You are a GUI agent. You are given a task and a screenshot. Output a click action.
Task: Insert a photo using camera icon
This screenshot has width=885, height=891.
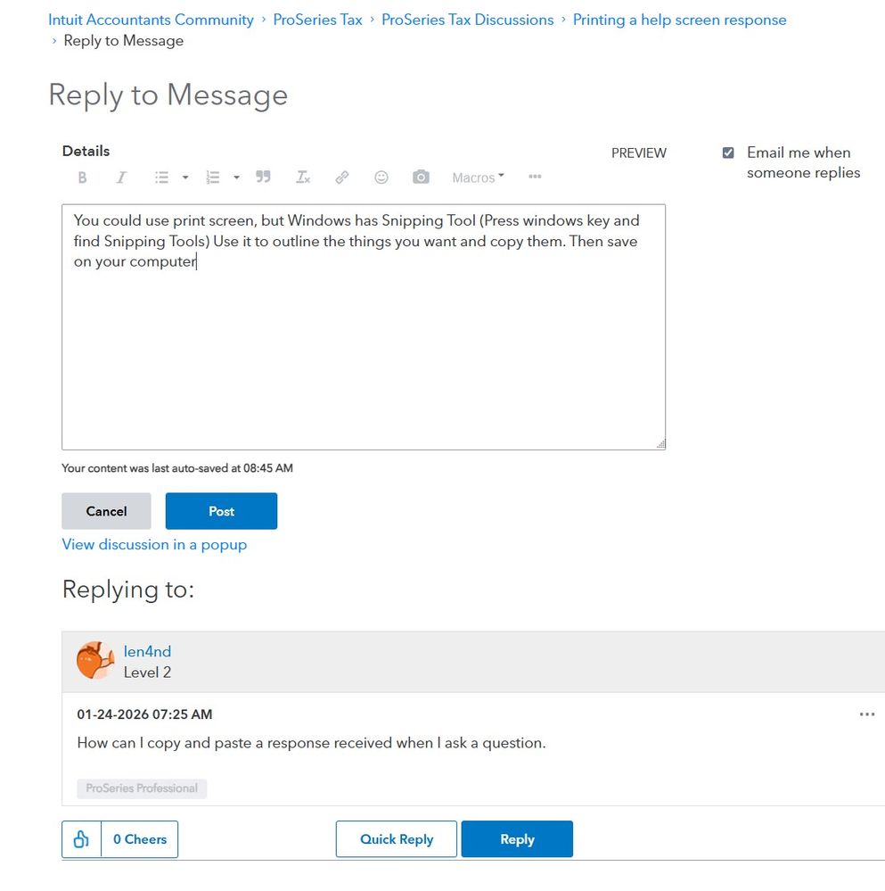(421, 177)
